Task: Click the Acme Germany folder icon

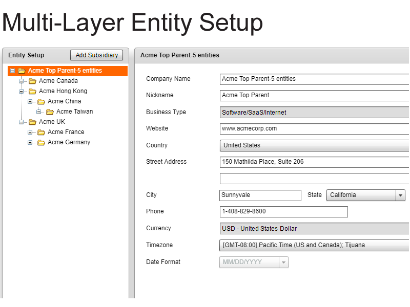Action: click(41, 142)
